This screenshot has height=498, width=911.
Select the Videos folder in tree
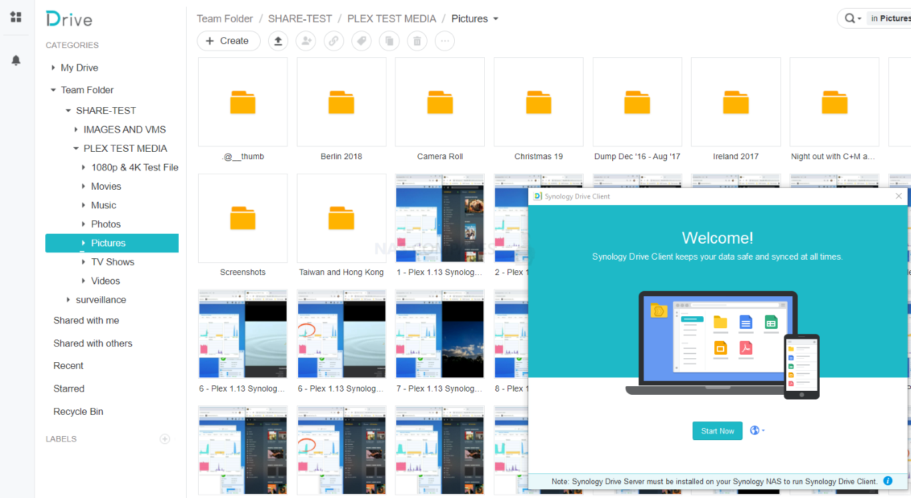coord(105,281)
